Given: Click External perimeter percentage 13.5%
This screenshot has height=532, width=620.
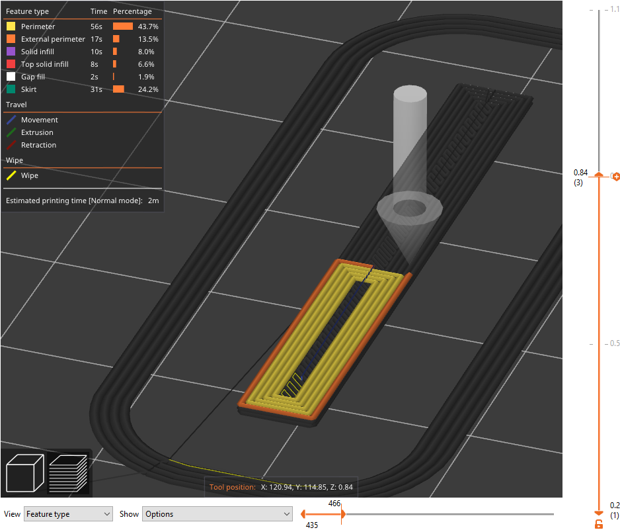Looking at the screenshot, I should pos(148,39).
